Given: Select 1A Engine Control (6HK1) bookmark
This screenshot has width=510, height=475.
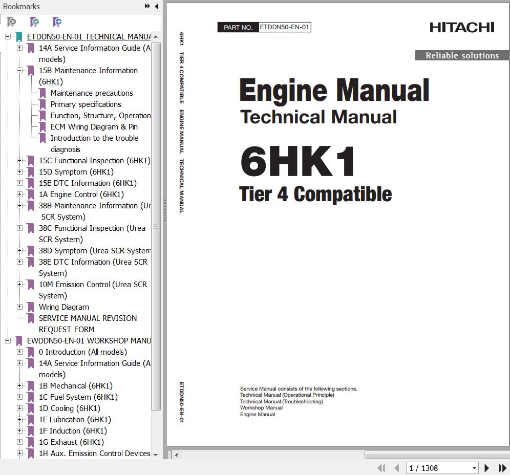Looking at the screenshot, I should (x=81, y=194).
